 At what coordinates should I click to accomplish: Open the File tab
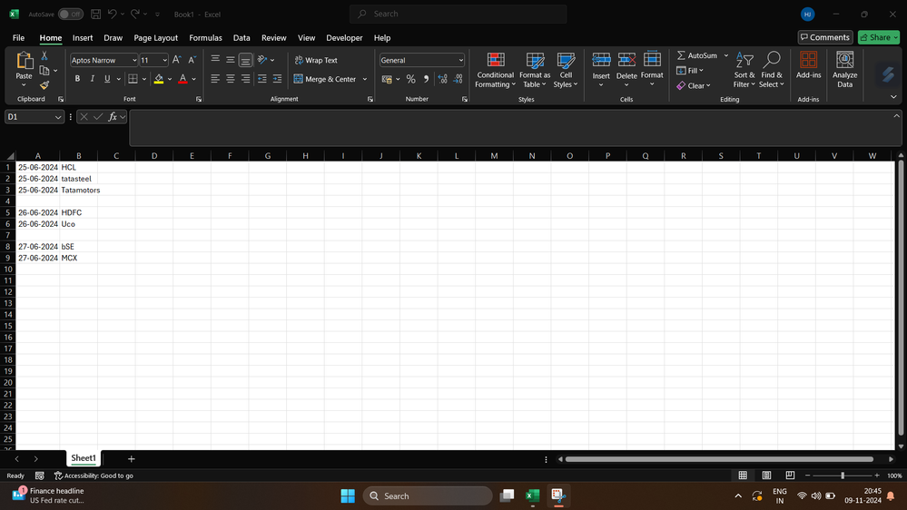coord(18,37)
